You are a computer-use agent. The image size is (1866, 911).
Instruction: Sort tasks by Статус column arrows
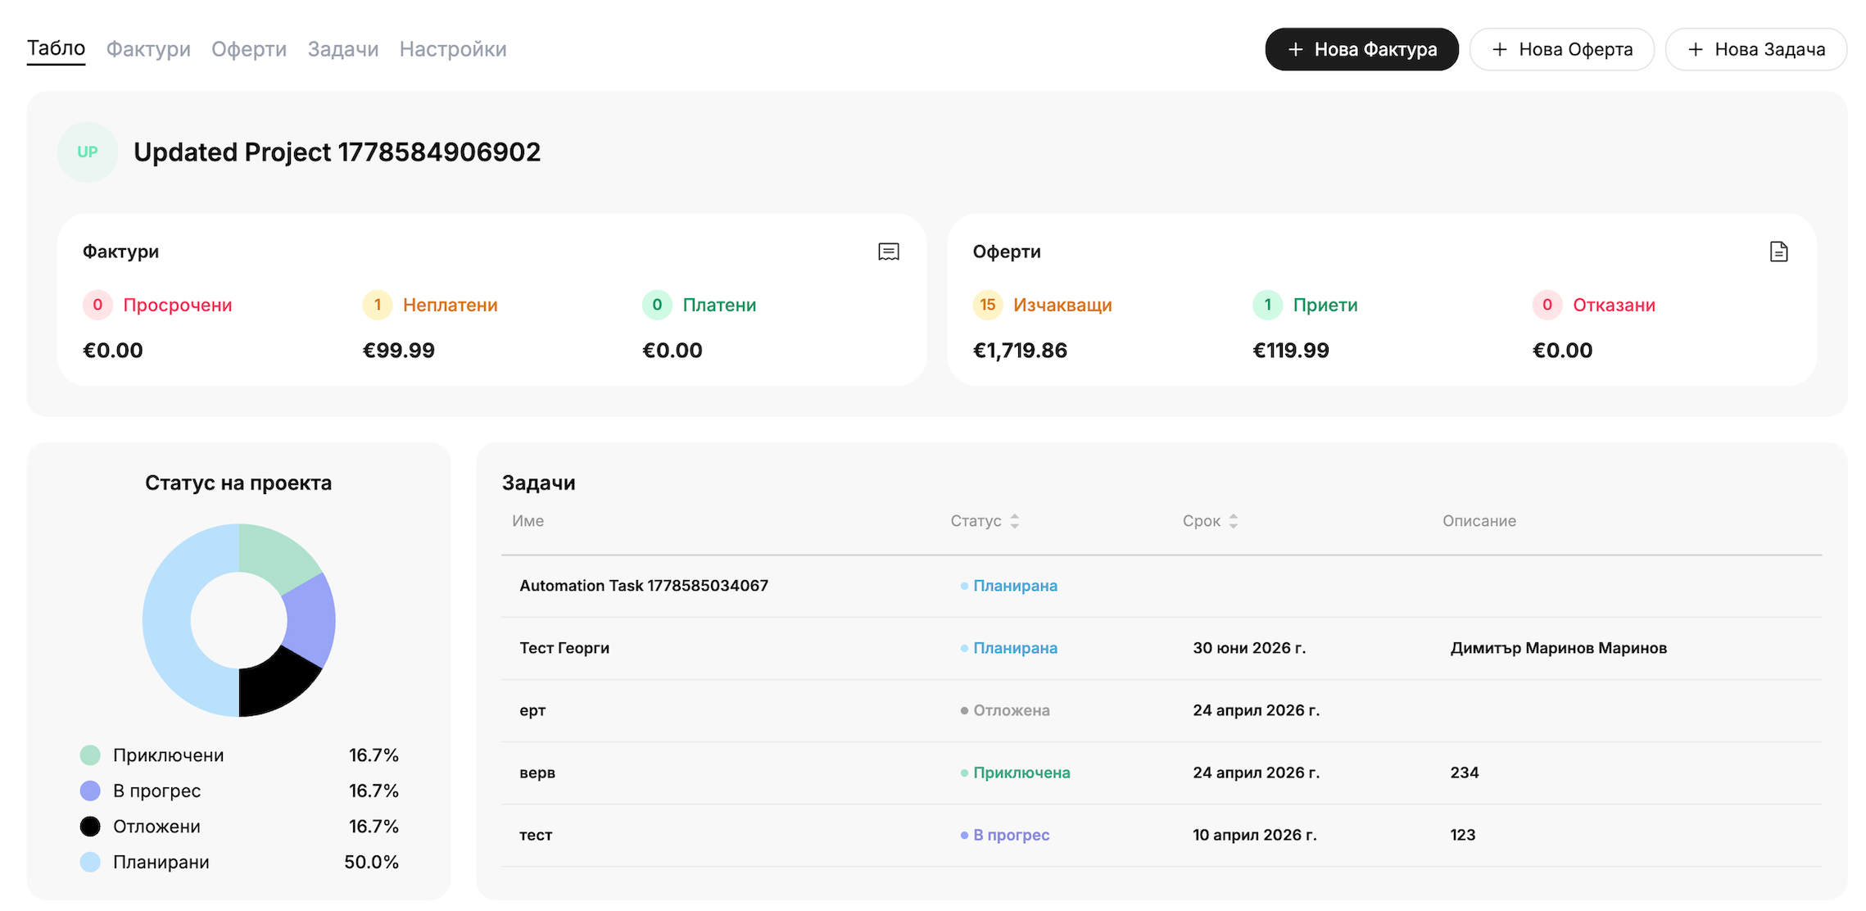1015,521
